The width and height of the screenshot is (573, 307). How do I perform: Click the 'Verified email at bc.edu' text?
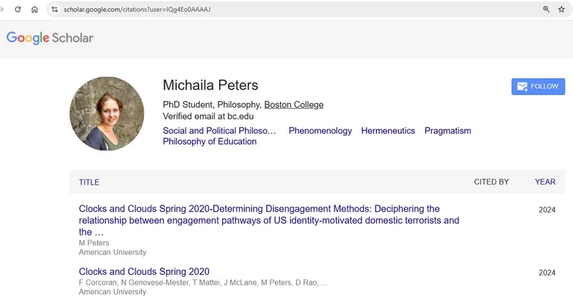(208, 117)
